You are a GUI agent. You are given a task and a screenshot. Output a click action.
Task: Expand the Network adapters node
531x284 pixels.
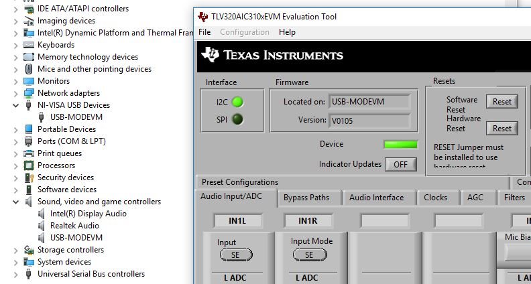(x=15, y=93)
